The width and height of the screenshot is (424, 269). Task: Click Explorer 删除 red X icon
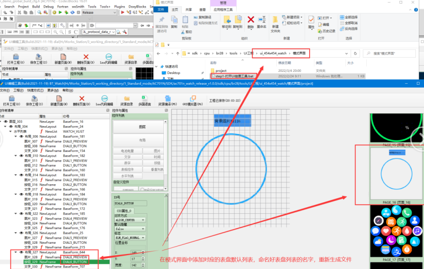click(251, 20)
